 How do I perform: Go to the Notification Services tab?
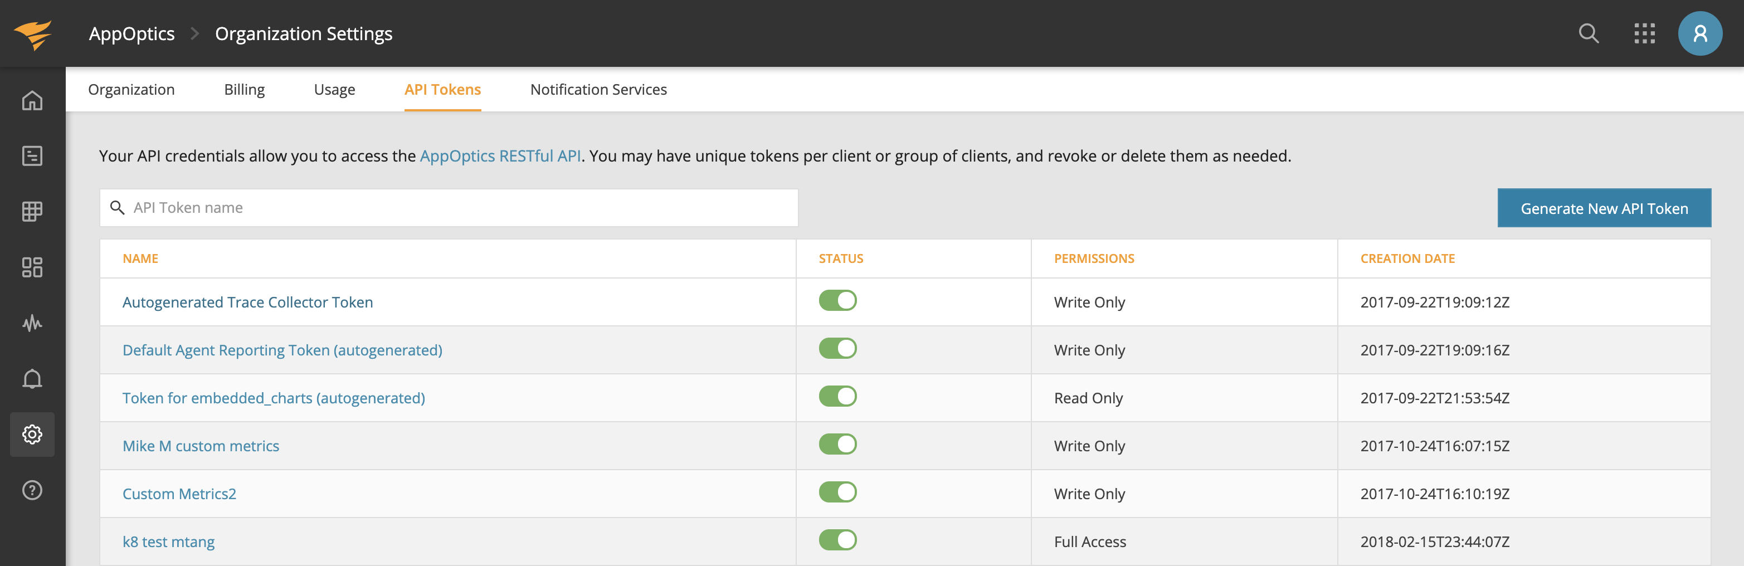(598, 89)
